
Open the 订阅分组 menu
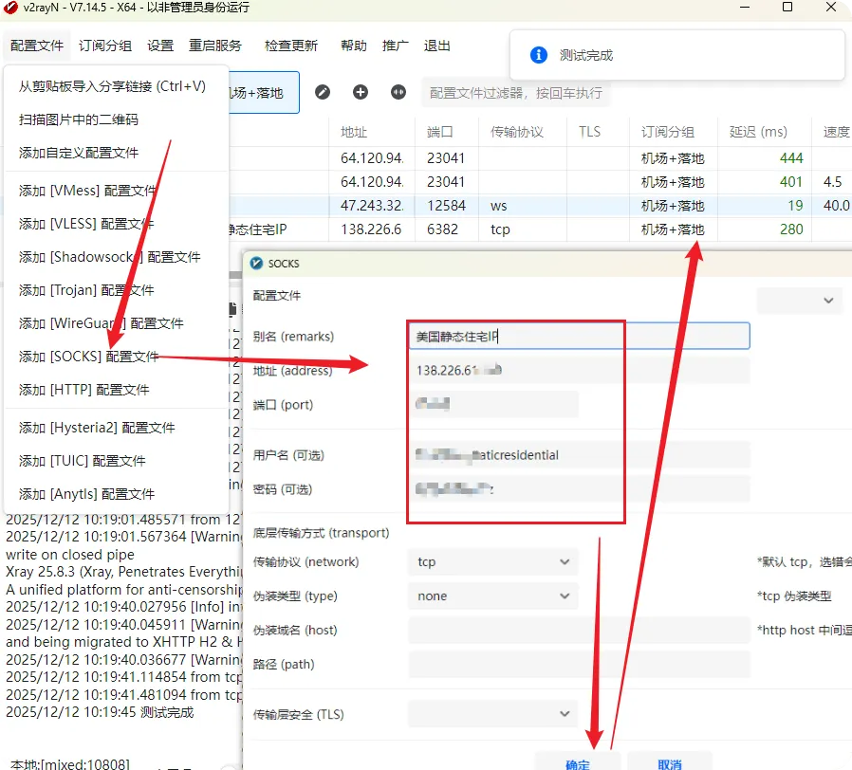105,46
